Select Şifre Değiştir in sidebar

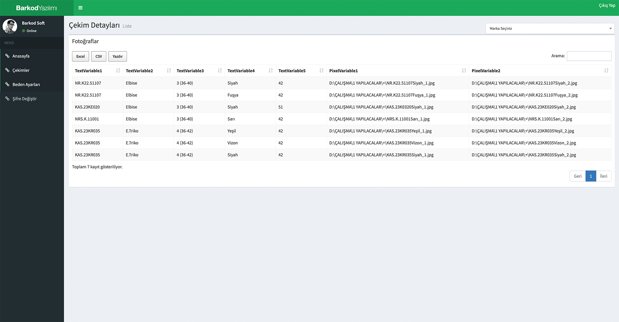tap(25, 99)
